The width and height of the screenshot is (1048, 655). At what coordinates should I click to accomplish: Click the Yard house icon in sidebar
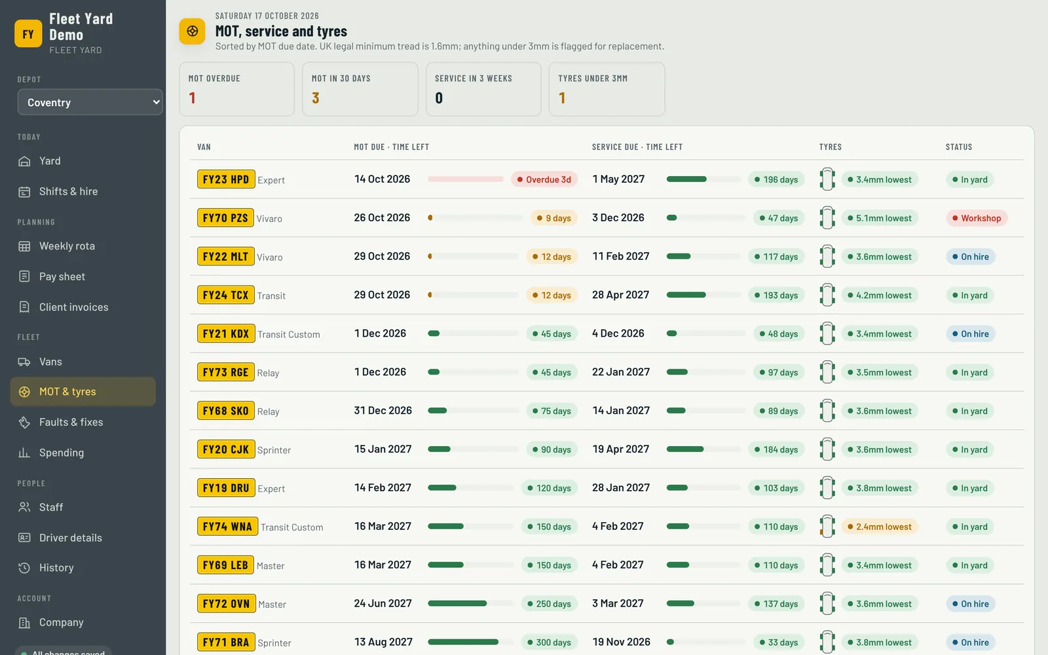pyautogui.click(x=24, y=161)
